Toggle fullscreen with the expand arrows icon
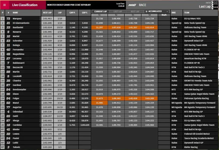The height and width of the screenshot is (150, 219). click(216, 3)
